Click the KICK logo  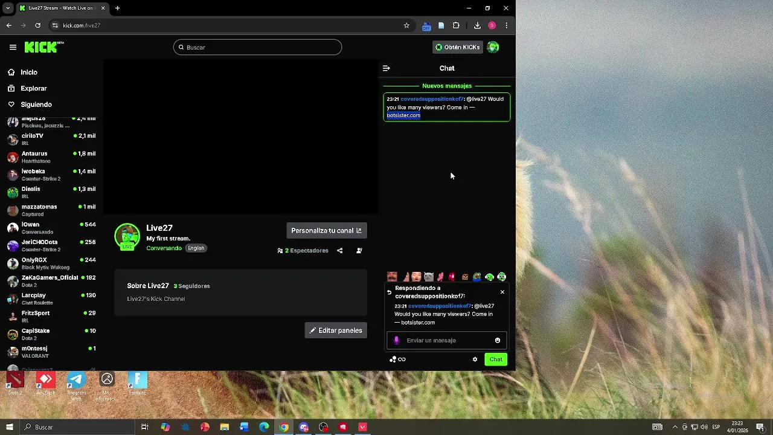pos(44,47)
